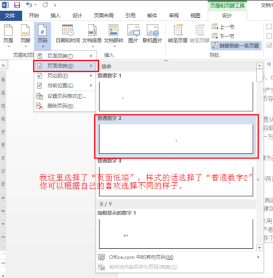Screen dimensions: 273x278
Task: Open the 页脚 footer gallery
Action: 25,36
